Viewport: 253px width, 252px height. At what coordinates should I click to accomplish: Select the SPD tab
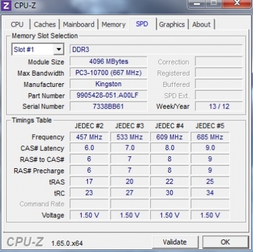coord(142,24)
